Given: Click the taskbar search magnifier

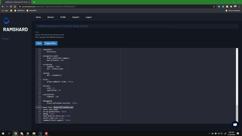Looking at the screenshot, I should point(9,133).
